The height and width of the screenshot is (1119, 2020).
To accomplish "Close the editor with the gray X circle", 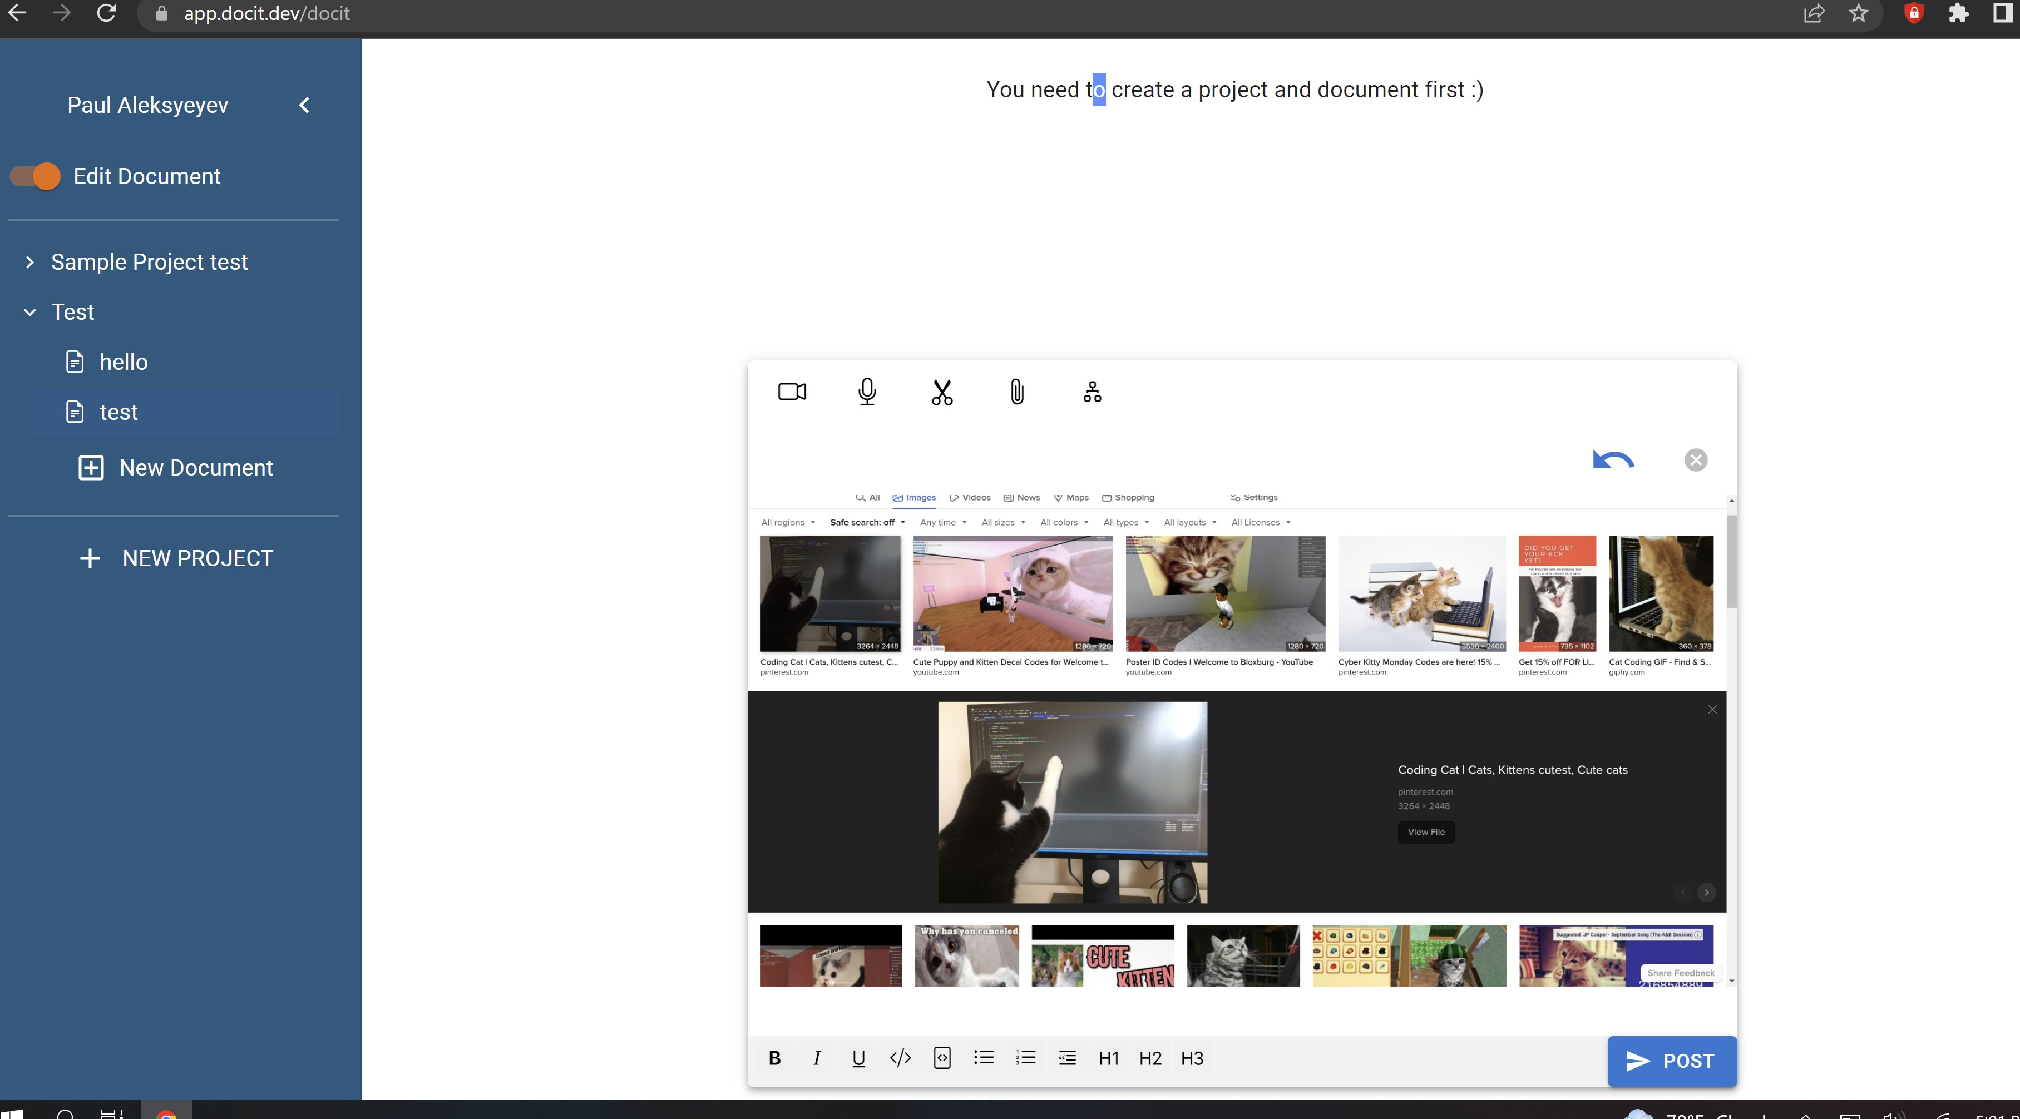I will 1695,459.
